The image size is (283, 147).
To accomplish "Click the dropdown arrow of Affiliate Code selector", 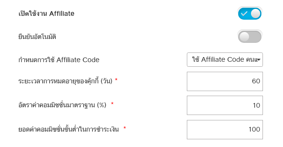I will [259, 60].
